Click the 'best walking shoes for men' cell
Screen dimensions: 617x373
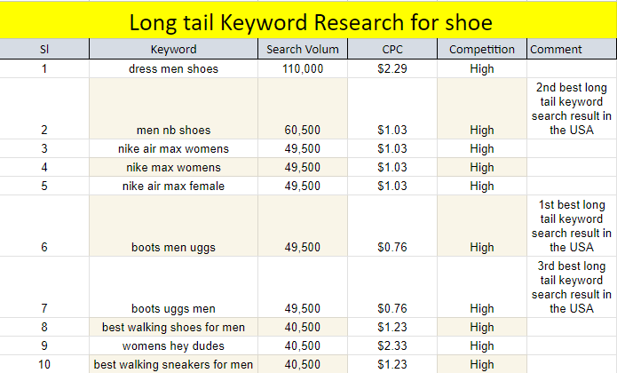tap(173, 328)
